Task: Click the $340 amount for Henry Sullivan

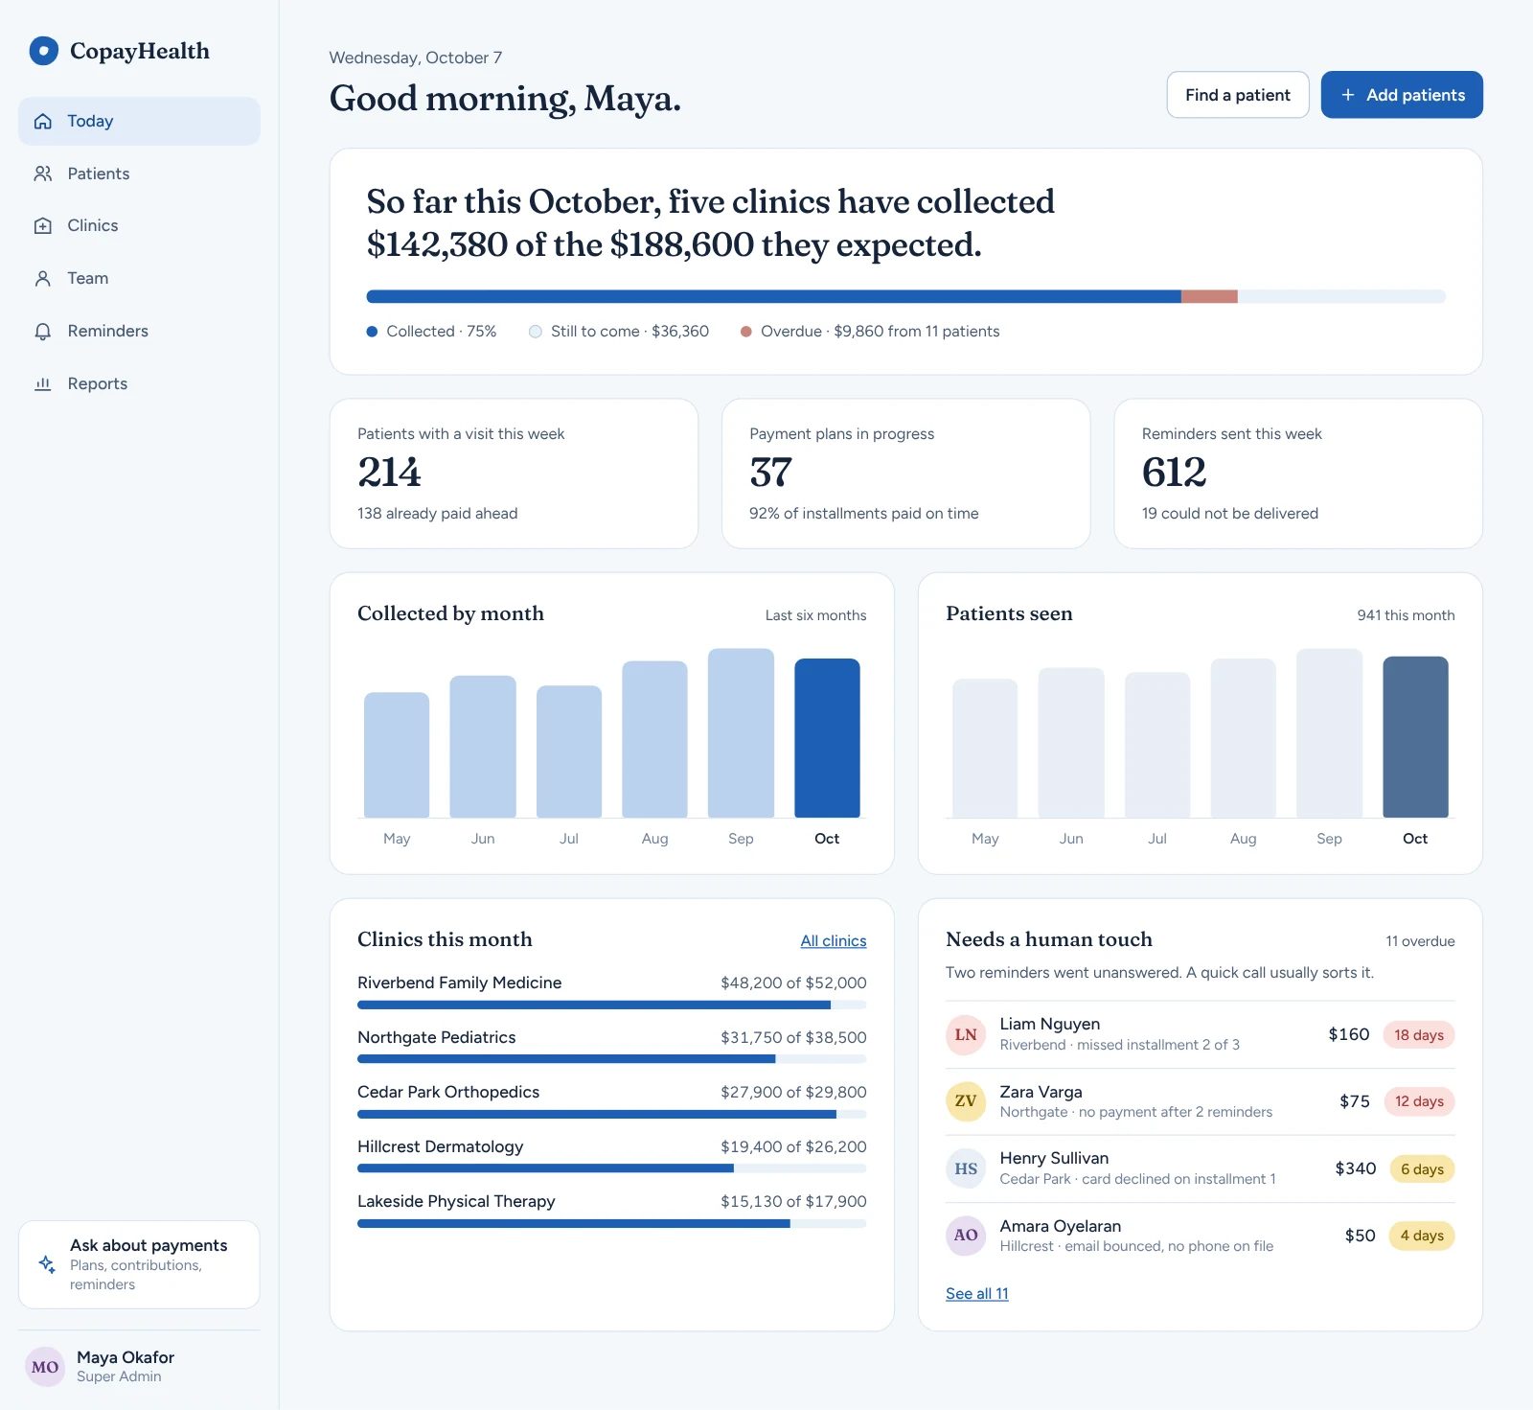Action: [1356, 1168]
